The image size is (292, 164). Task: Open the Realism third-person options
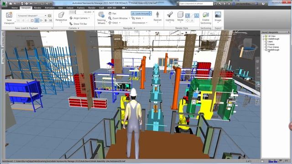[x=157, y=17]
